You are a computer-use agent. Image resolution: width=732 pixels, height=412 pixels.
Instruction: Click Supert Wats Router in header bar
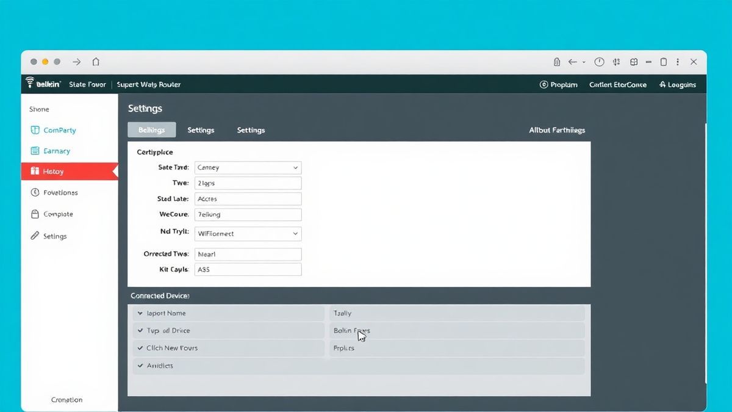pyautogui.click(x=148, y=85)
